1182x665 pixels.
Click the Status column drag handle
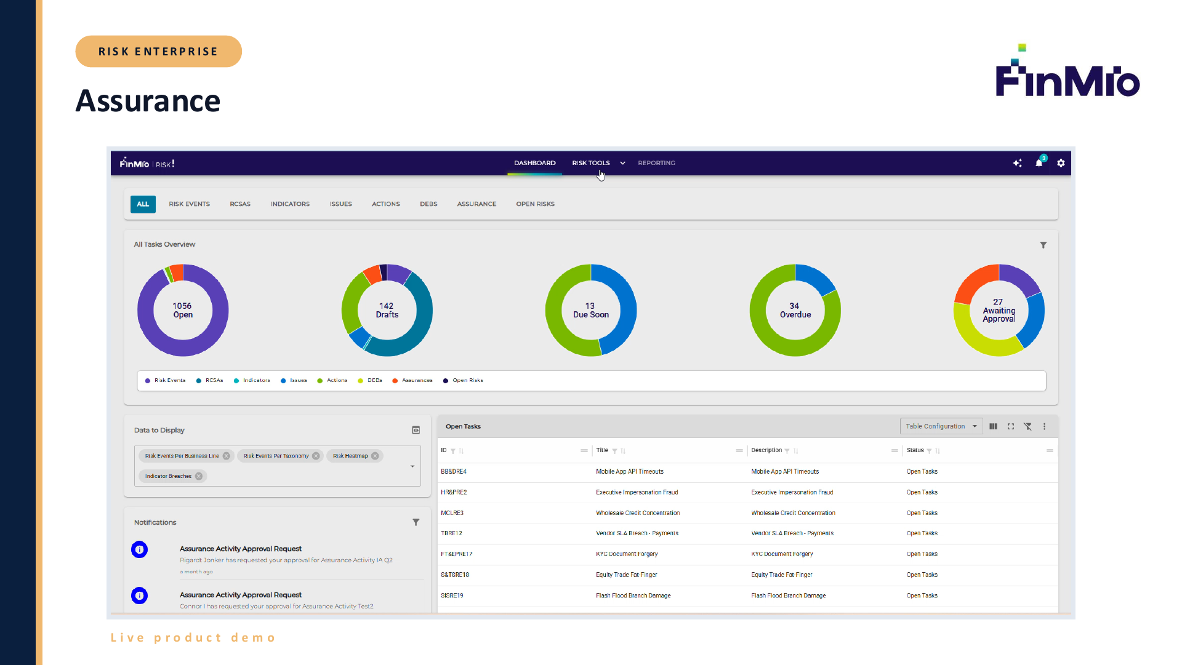pyautogui.click(x=1050, y=451)
